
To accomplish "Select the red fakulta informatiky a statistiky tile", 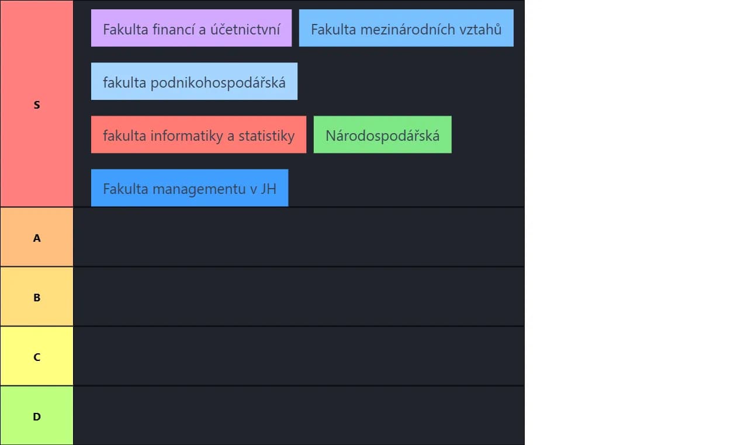I will click(x=199, y=135).
